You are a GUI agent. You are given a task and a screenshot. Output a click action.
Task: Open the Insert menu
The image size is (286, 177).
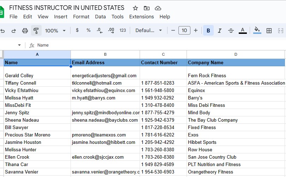pyautogui.click(x=61, y=17)
